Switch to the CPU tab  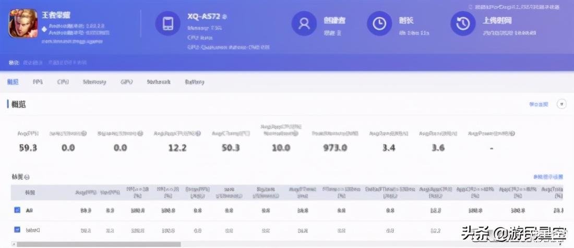[x=63, y=82]
